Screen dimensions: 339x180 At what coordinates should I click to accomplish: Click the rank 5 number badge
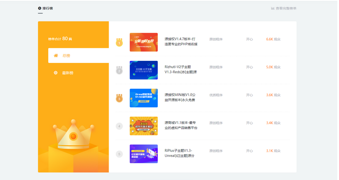119,154
